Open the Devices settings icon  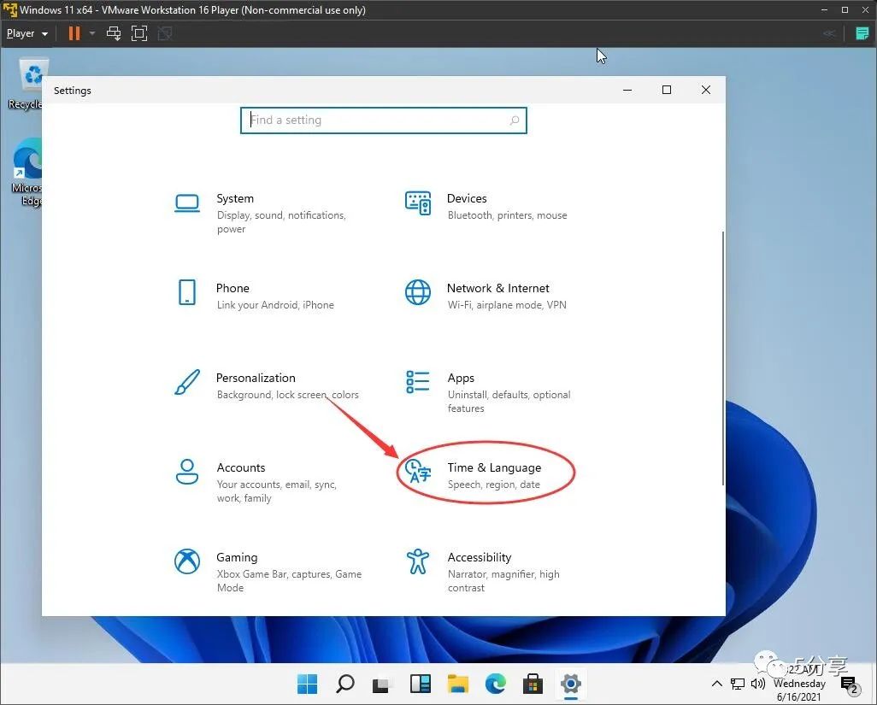coord(418,203)
